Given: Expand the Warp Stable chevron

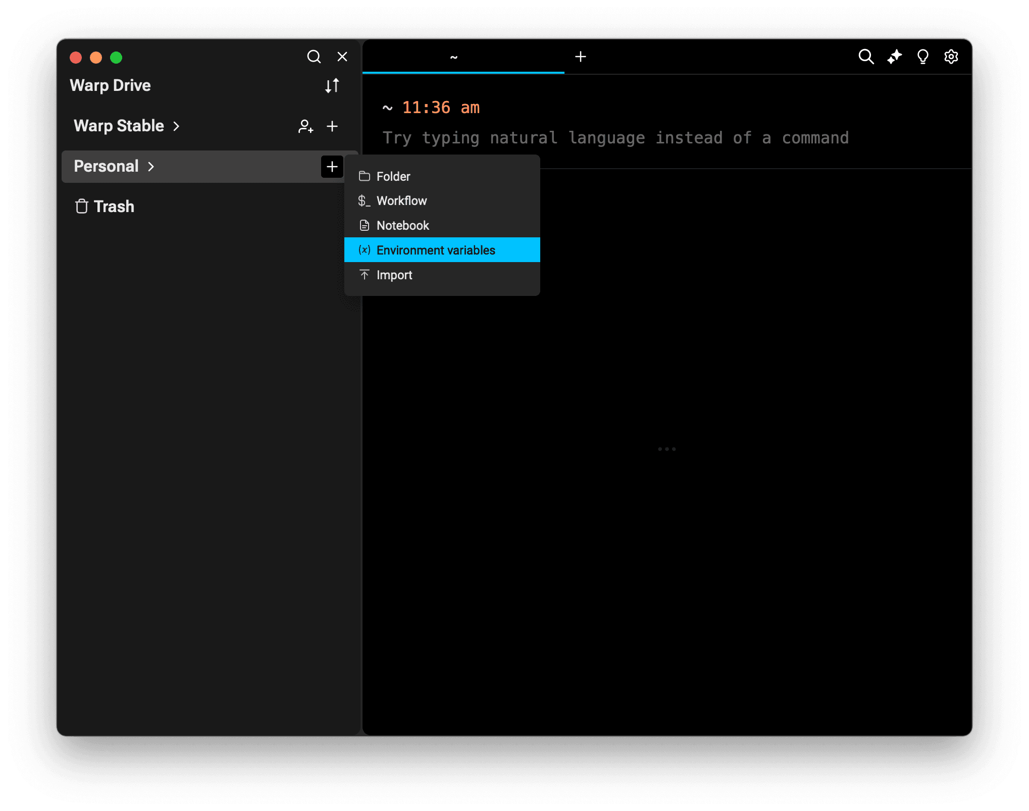Looking at the screenshot, I should click(x=176, y=126).
